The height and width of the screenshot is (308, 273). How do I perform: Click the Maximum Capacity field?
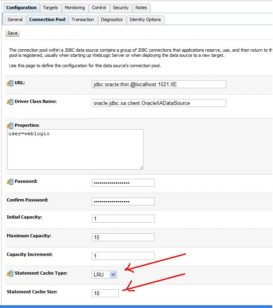coord(123,237)
